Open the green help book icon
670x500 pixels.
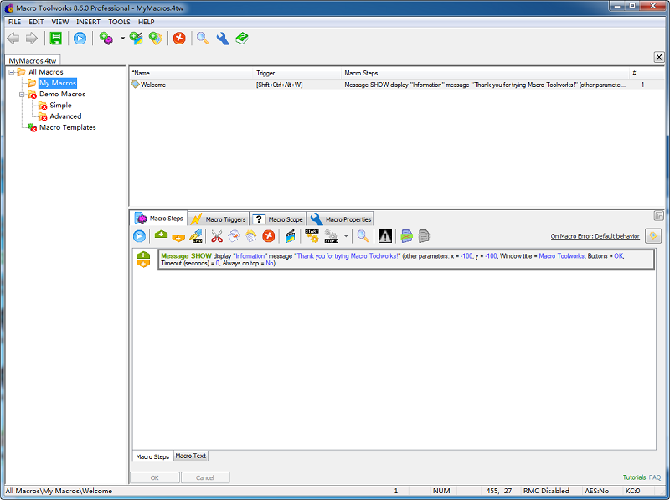coord(242,38)
